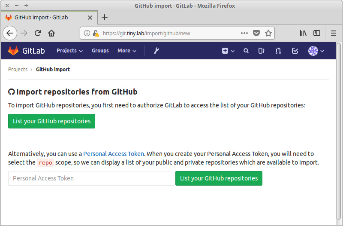Open the GitLab search magnifier
343x226 pixels.
pos(246,51)
